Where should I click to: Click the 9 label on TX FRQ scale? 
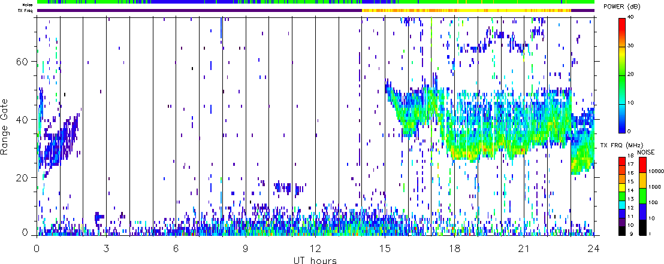pyautogui.click(x=632, y=234)
